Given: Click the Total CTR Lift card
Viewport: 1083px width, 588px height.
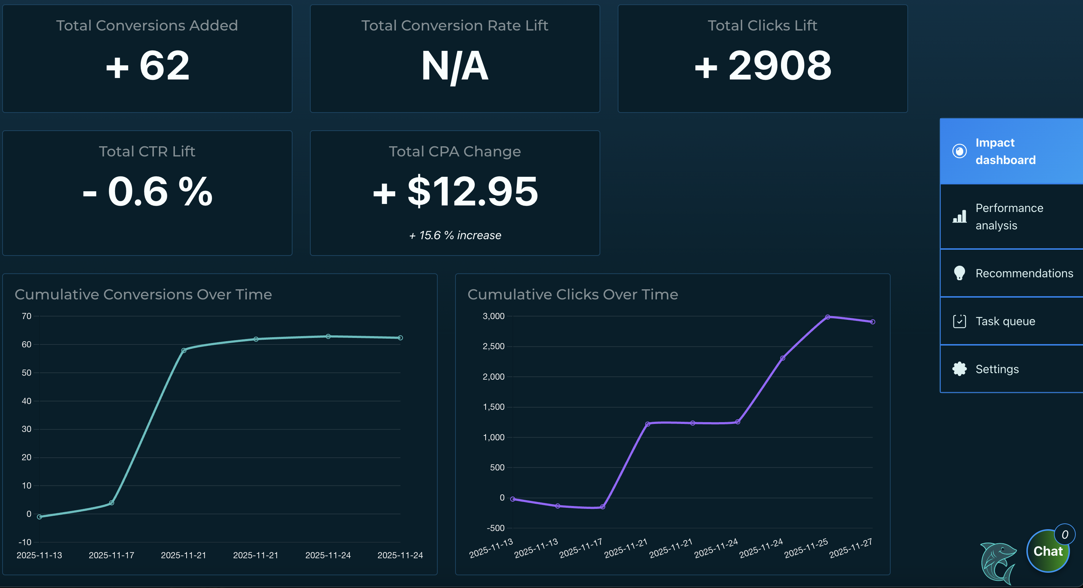Looking at the screenshot, I should point(147,193).
